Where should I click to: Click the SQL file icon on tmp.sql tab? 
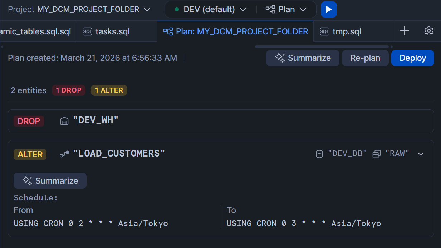[x=324, y=31]
